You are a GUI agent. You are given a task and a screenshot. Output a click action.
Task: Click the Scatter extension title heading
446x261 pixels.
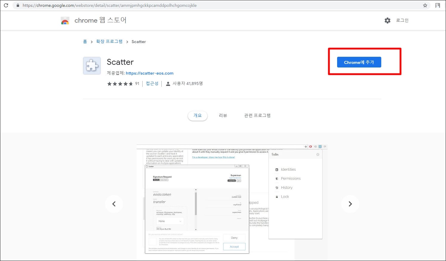point(120,62)
